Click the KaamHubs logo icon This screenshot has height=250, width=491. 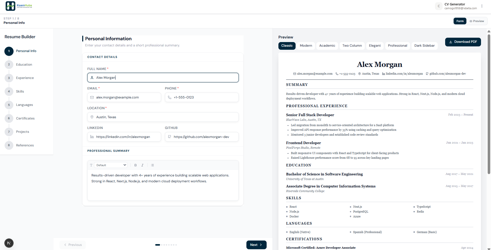coord(11,6)
